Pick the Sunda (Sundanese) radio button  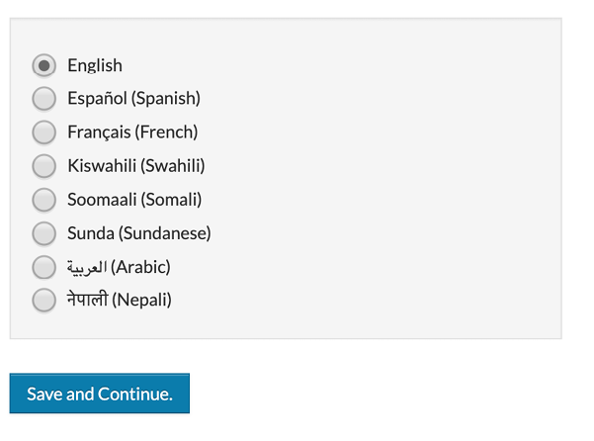coord(43,233)
